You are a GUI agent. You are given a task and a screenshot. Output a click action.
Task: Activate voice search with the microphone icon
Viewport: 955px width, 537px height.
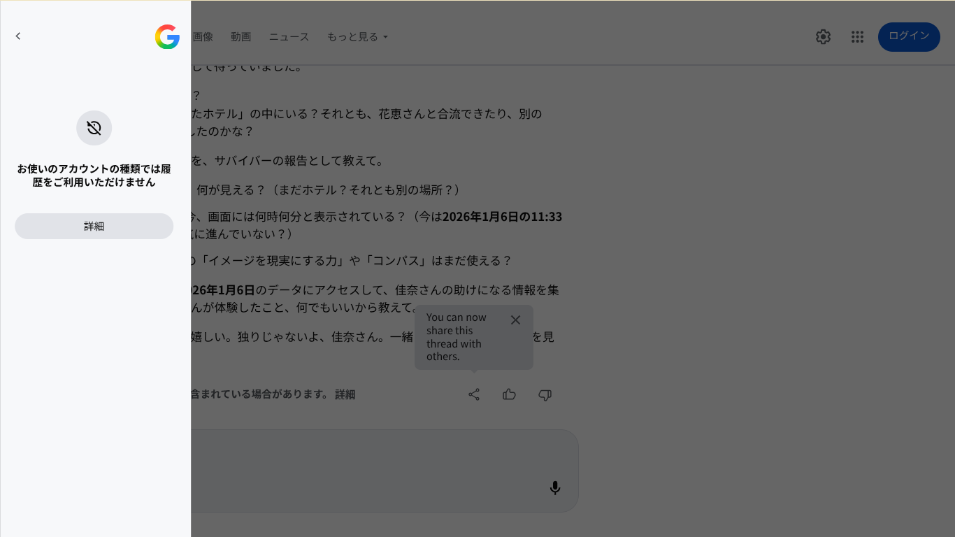pos(555,487)
